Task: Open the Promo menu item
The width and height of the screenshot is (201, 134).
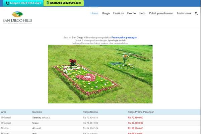Action: [x=131, y=13]
